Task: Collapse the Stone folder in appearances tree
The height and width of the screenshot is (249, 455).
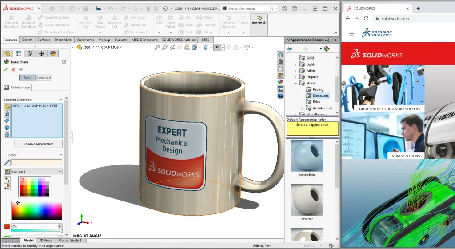Action: click(296, 83)
